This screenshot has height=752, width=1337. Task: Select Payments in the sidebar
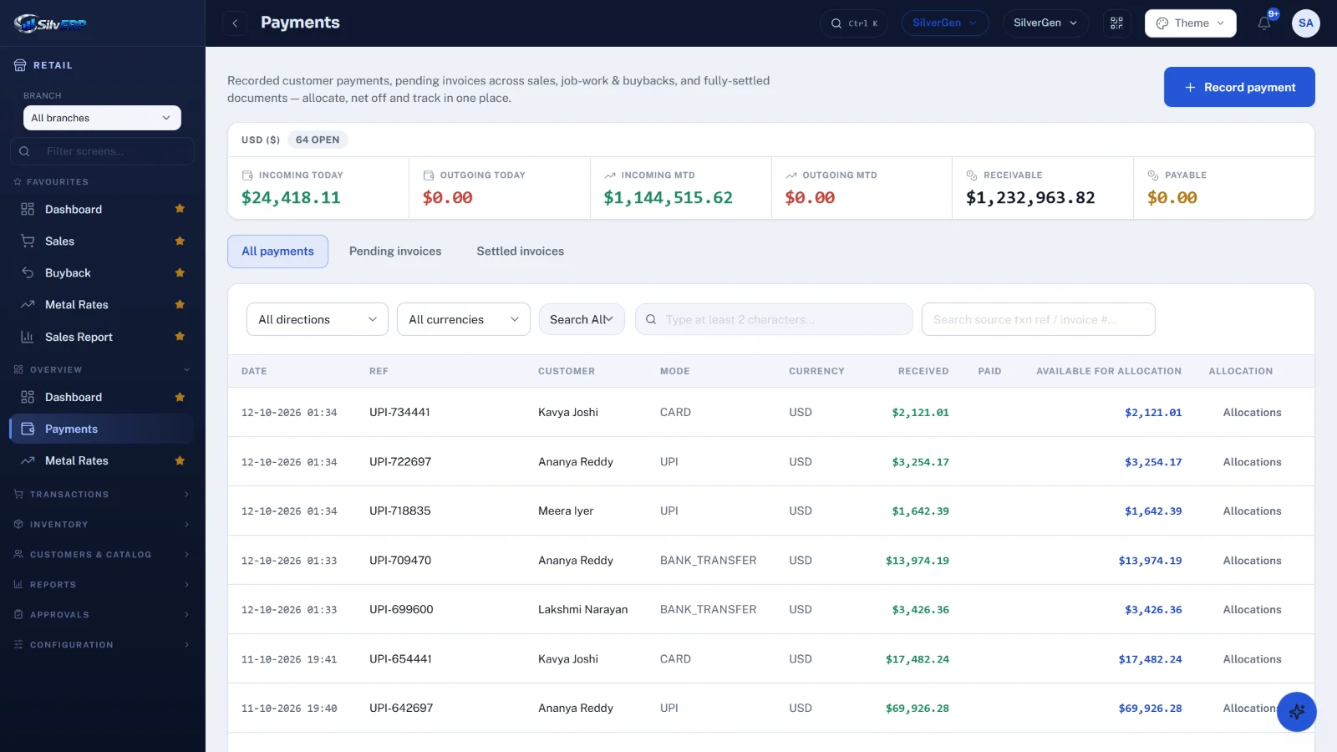tap(102, 429)
